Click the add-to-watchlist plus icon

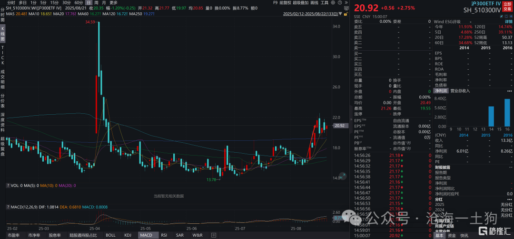click(511, 16)
